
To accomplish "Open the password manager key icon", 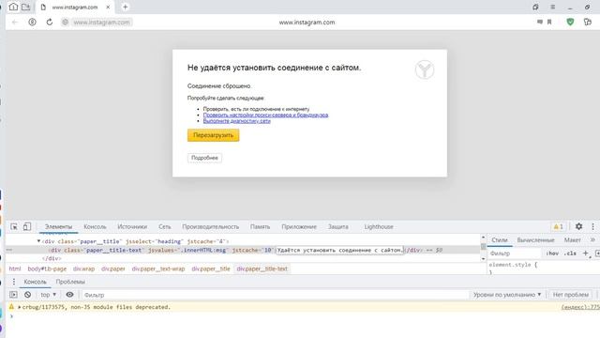I will tap(588, 23).
